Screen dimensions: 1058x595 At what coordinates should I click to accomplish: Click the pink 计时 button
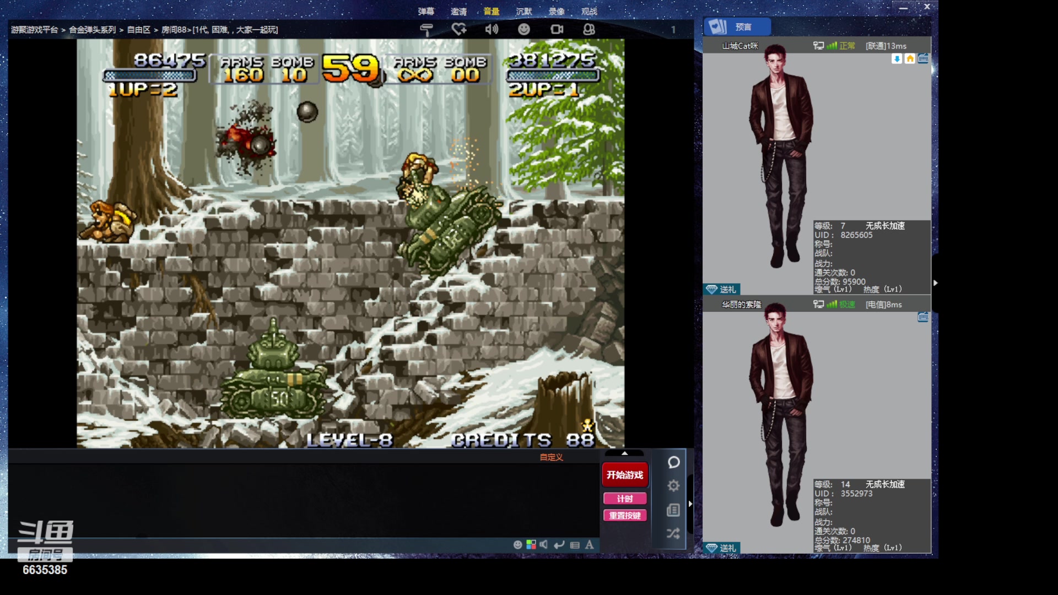coord(624,499)
